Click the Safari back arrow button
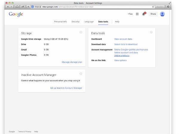 tap(8, 7)
